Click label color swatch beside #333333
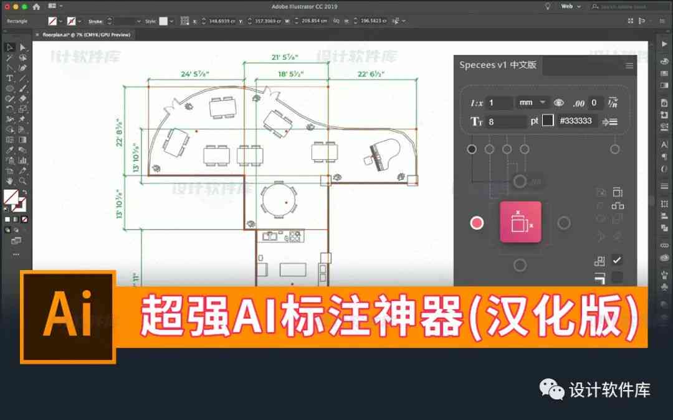Screen dimensions: 673x420 click(x=548, y=121)
